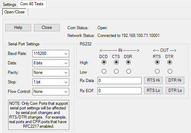The height and width of the screenshot is (133, 191).
Task: Click the 'Baud Rate:' label
Action: 17,53
